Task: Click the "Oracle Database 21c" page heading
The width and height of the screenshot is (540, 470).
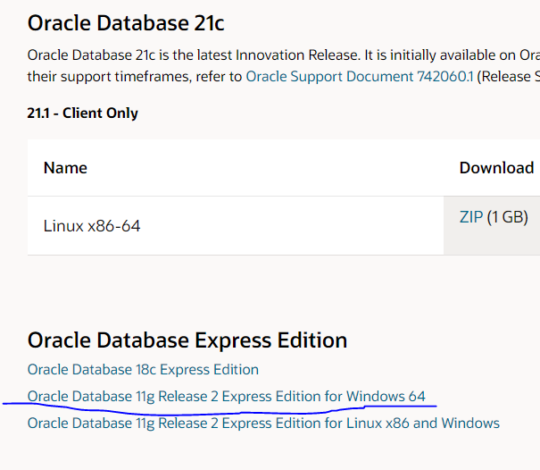Action: (x=125, y=22)
